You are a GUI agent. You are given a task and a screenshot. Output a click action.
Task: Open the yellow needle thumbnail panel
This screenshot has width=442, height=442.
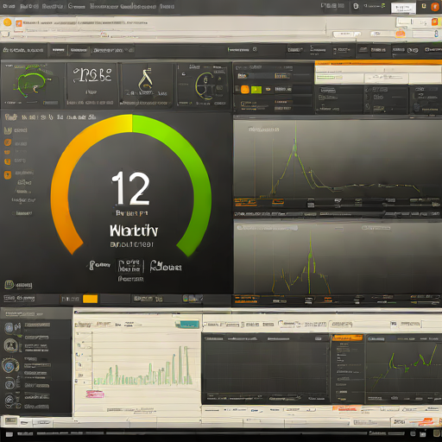[146, 85]
